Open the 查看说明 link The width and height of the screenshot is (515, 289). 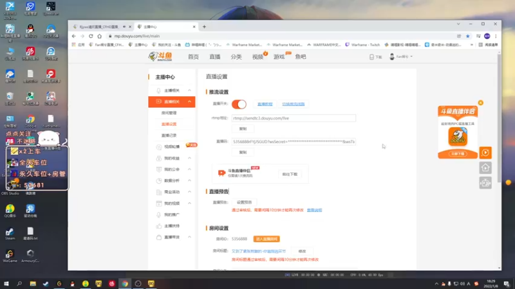coord(314,211)
